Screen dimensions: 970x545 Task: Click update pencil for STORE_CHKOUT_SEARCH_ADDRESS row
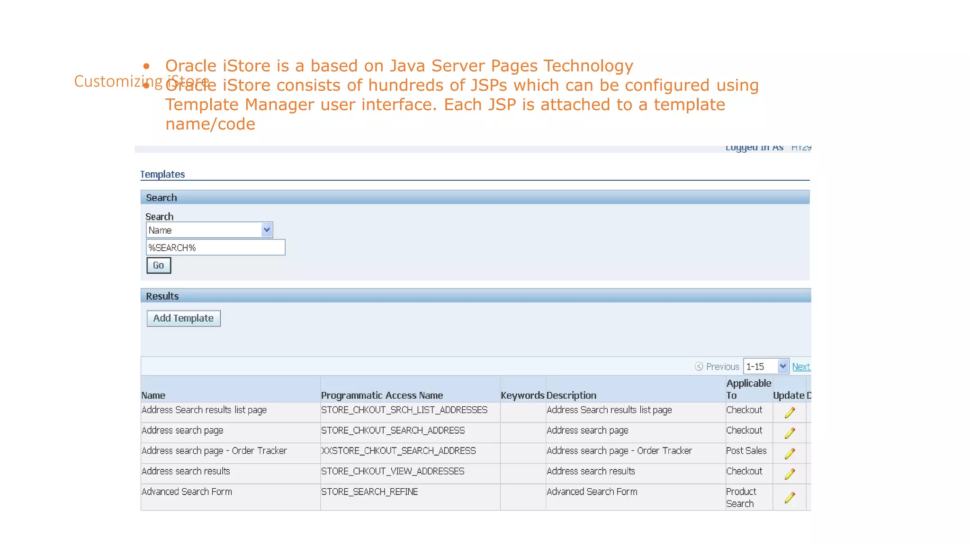790,433
